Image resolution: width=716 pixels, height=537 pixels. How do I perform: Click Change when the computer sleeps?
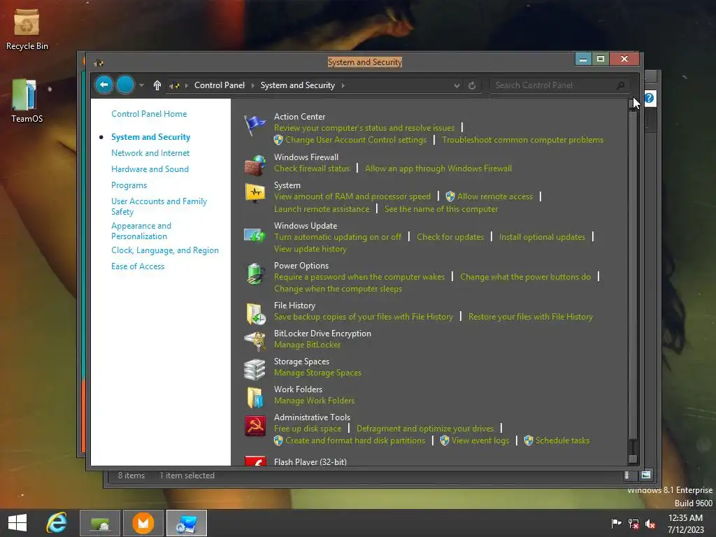pos(338,289)
